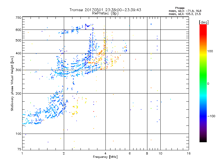Click the x-axis '2' tick label
222x167 pixels.
(x=64, y=153)
